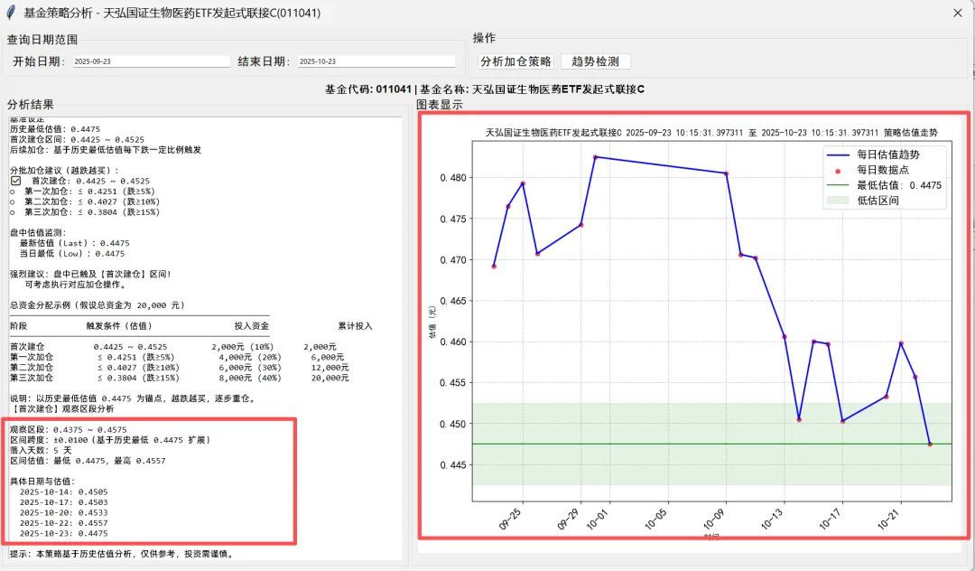Click the 总资金分配示例 heading line
Image resolution: width=975 pixels, height=571 pixels.
coord(97,305)
